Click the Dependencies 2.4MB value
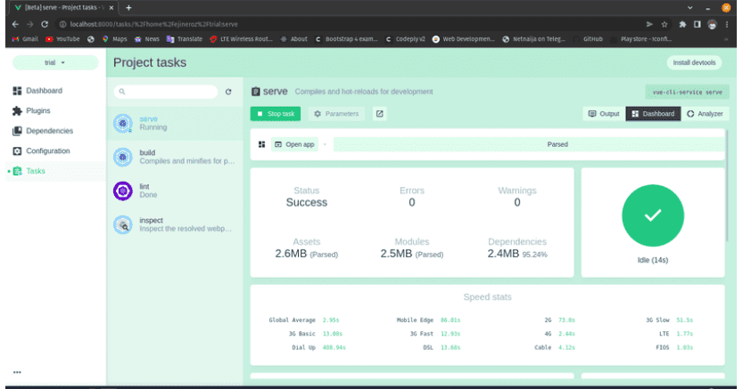This screenshot has height=389, width=743. pyautogui.click(x=517, y=254)
